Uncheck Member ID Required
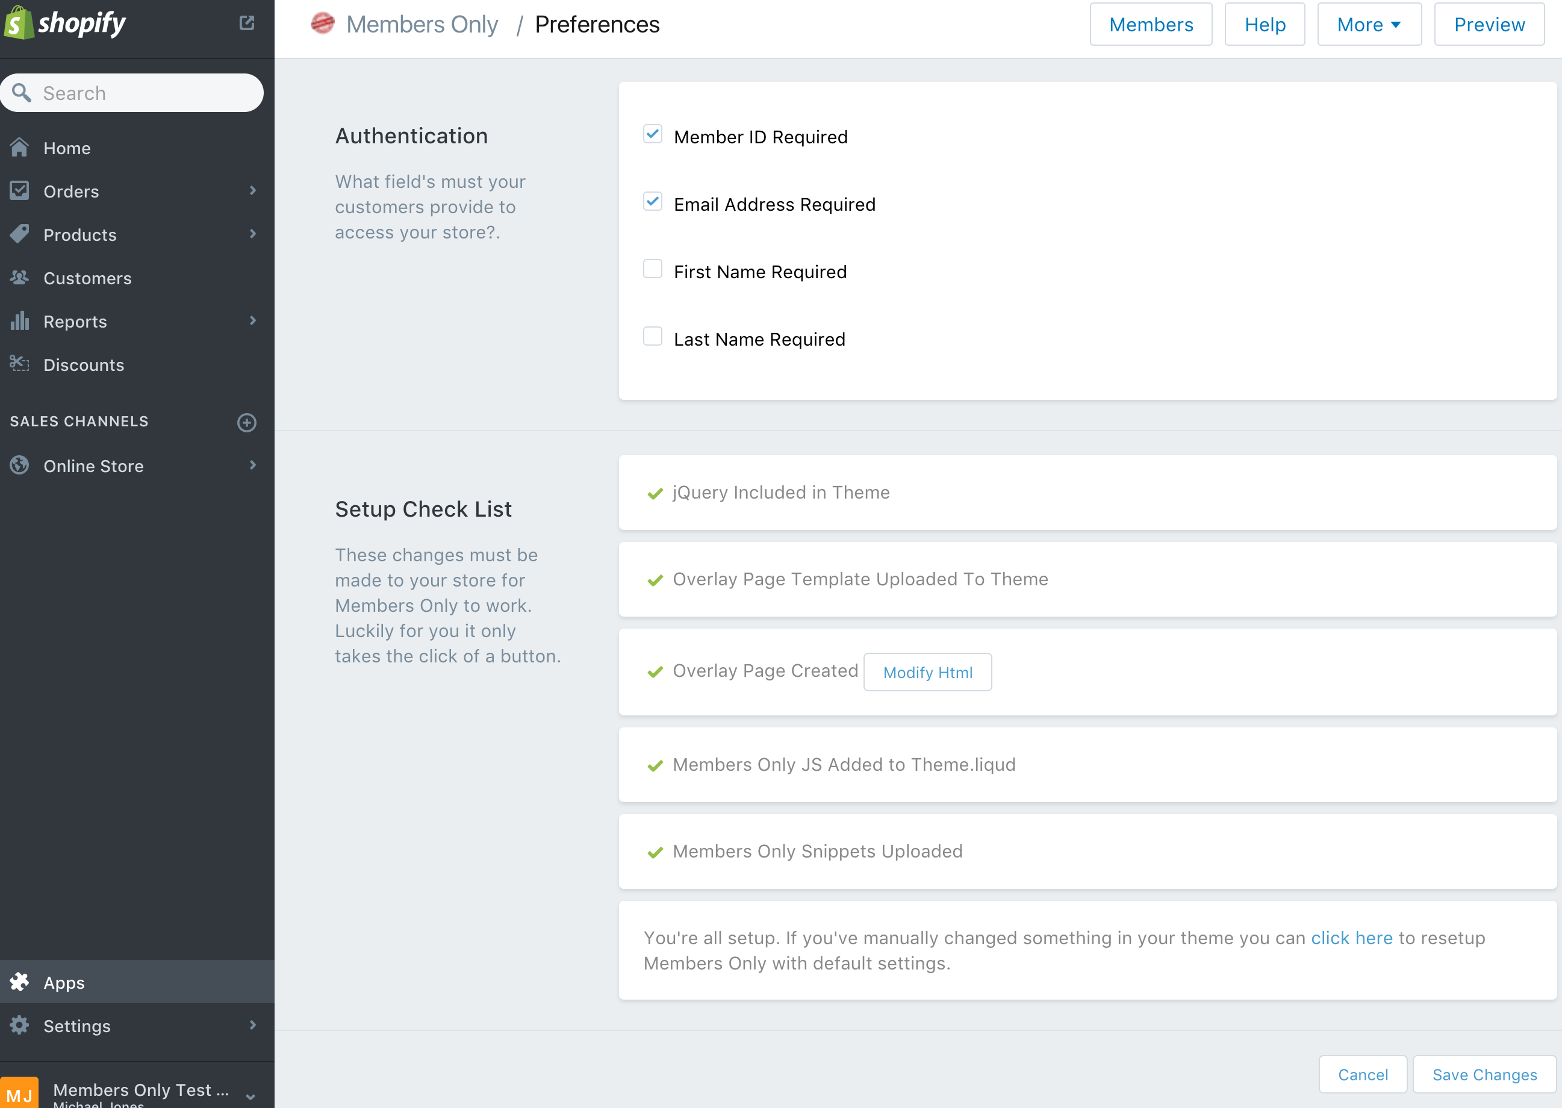Image resolution: width=1562 pixels, height=1108 pixels. tap(653, 134)
